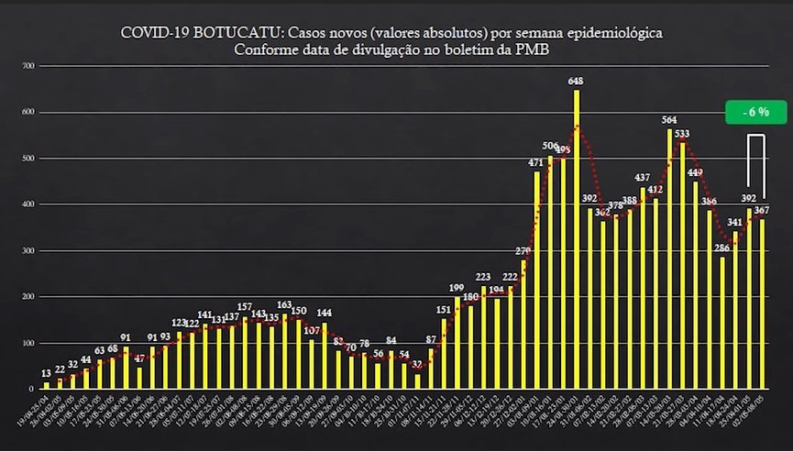This screenshot has width=793, height=452.
Task: Click the subtitle mentioning boletim da PMB
Action: click(392, 50)
